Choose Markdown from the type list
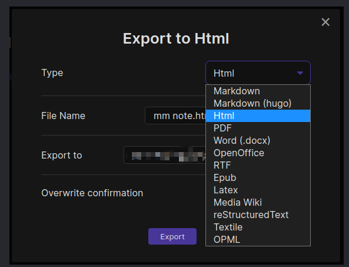The width and height of the screenshot is (349, 267). pos(258,91)
